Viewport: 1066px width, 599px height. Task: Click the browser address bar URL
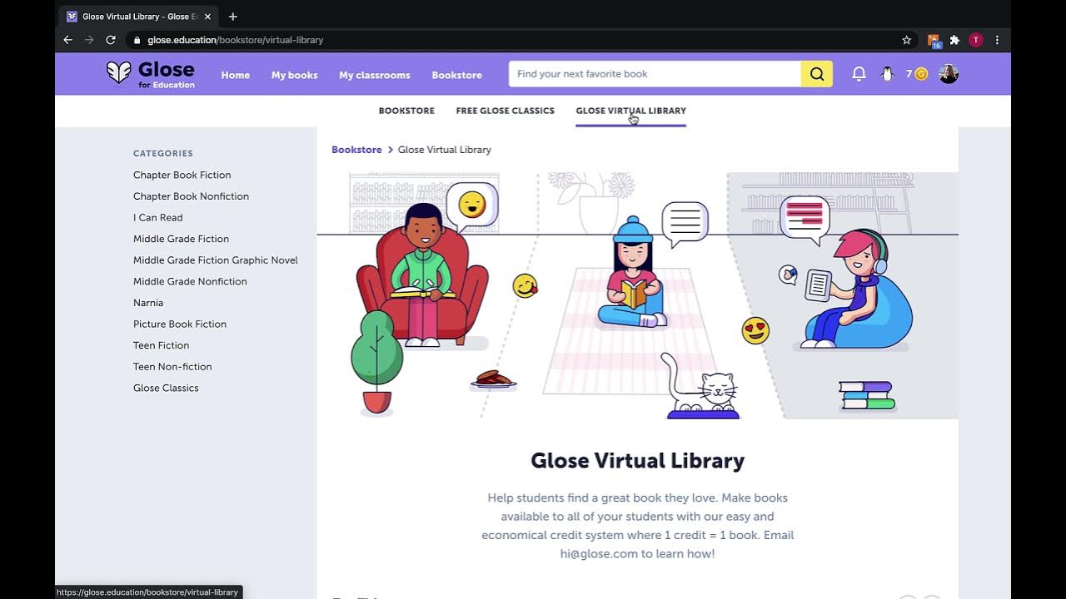point(236,40)
